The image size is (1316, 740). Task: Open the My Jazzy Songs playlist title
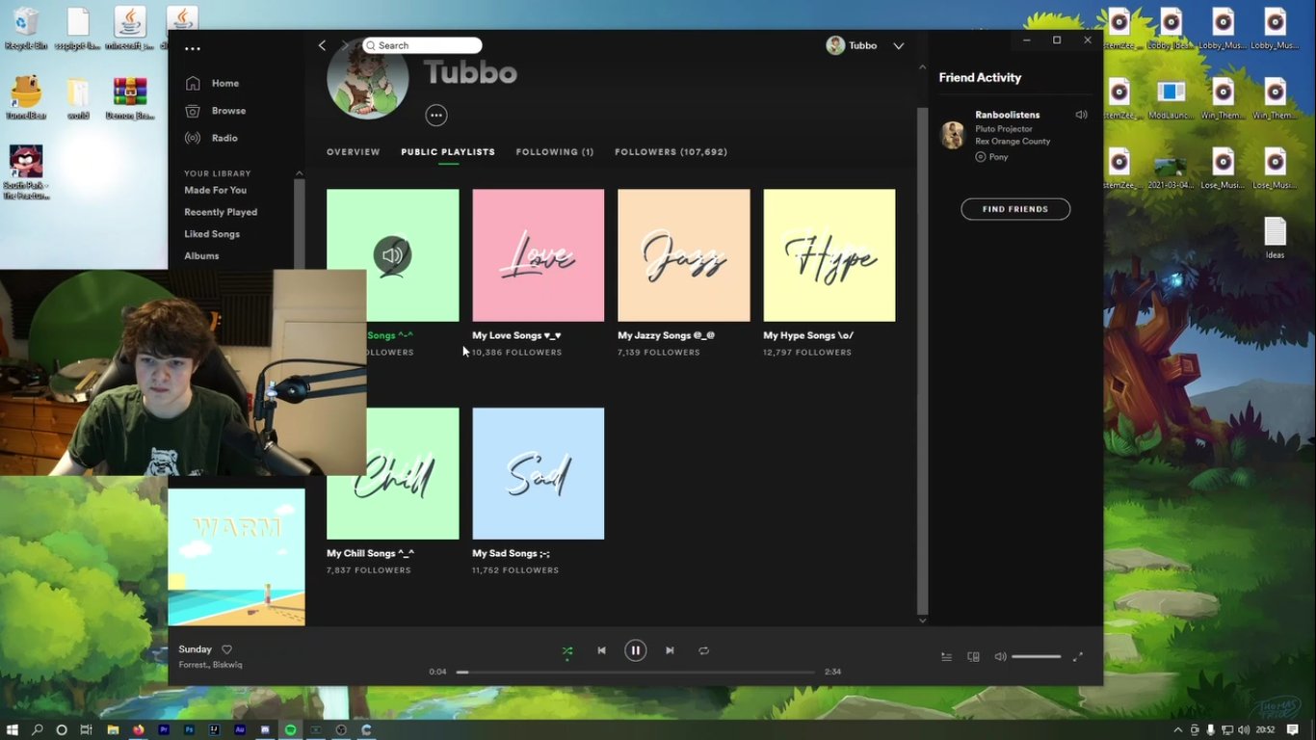[666, 335]
